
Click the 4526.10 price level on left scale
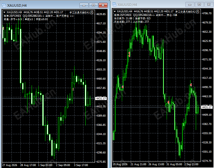click(x=101, y=60)
